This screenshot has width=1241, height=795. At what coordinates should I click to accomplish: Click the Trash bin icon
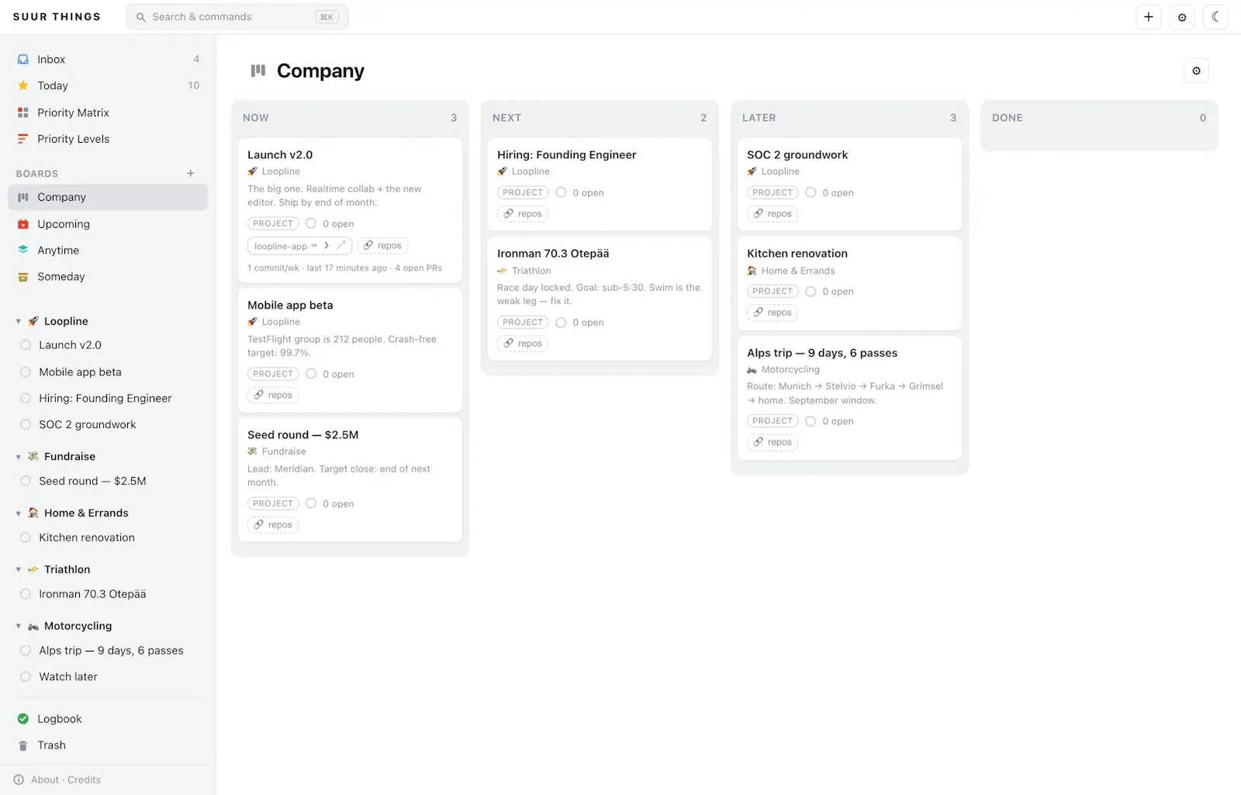(x=23, y=745)
